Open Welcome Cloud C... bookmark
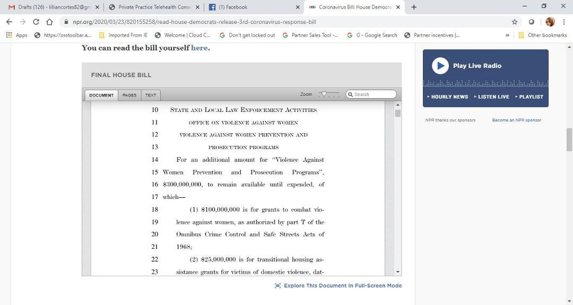The height and width of the screenshot is (305, 573). click(183, 35)
